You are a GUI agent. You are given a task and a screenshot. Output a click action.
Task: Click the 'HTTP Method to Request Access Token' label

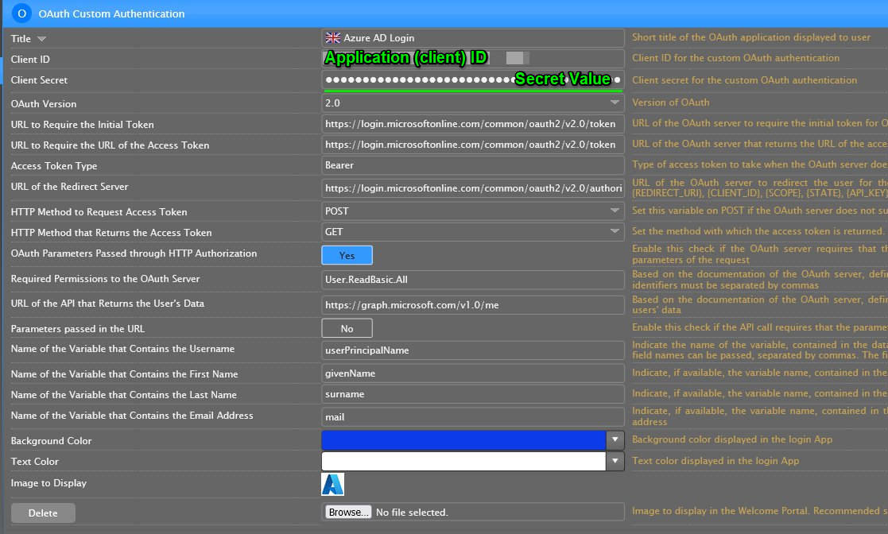pyautogui.click(x=99, y=212)
